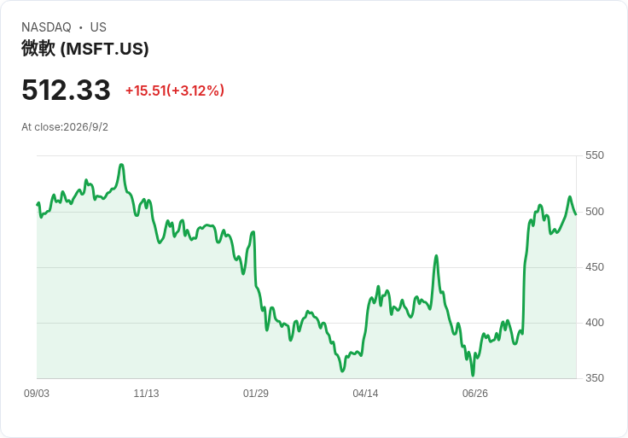Click the 06/26 x-axis date label
The height and width of the screenshot is (438, 628).
point(475,394)
